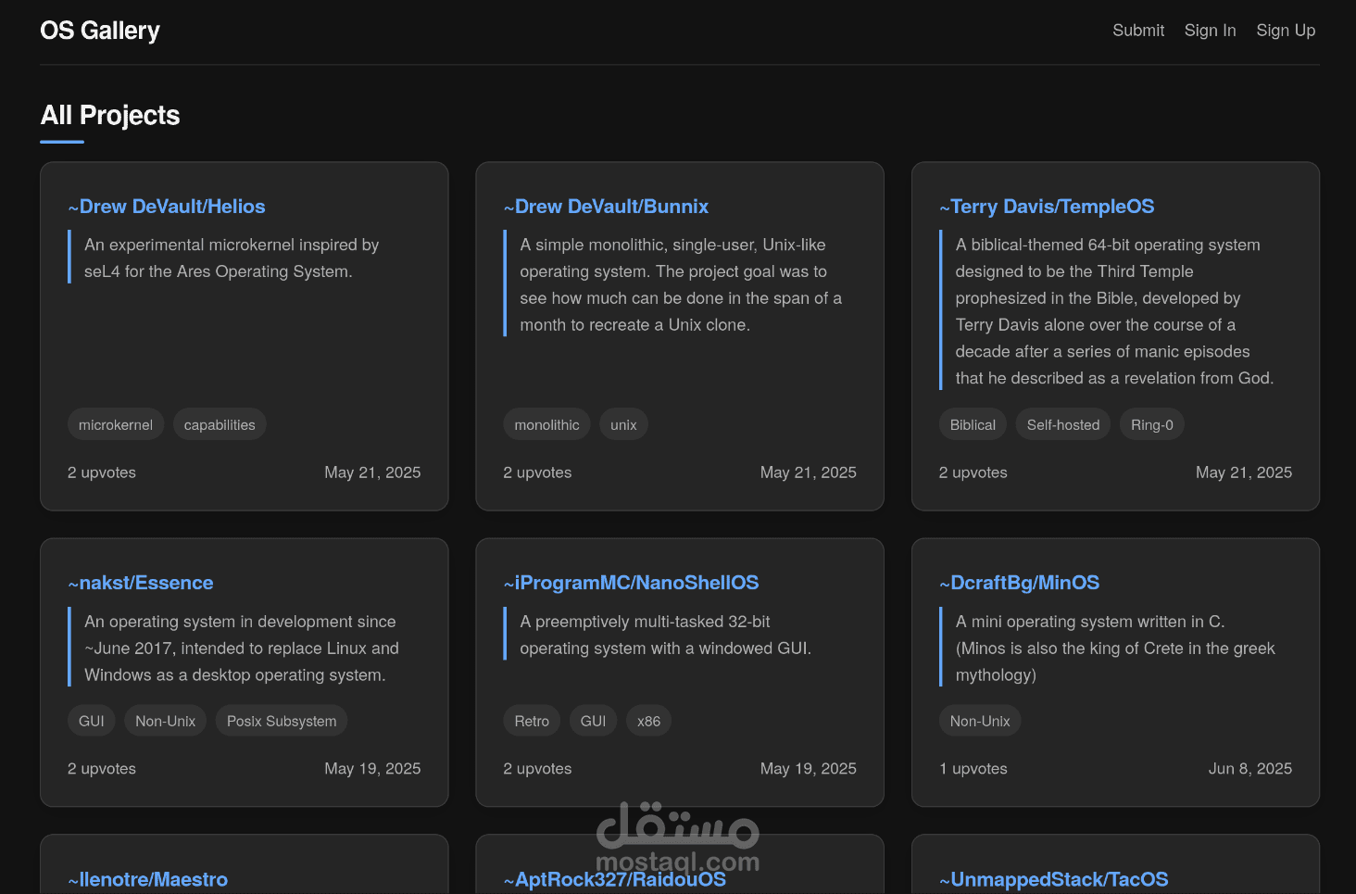
Task: Select the Retro tag
Action: point(532,721)
